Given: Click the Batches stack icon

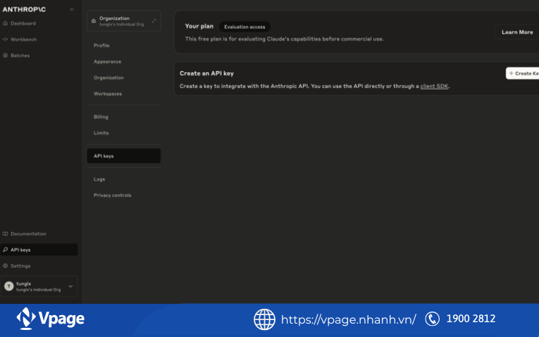Looking at the screenshot, I should click(x=5, y=56).
